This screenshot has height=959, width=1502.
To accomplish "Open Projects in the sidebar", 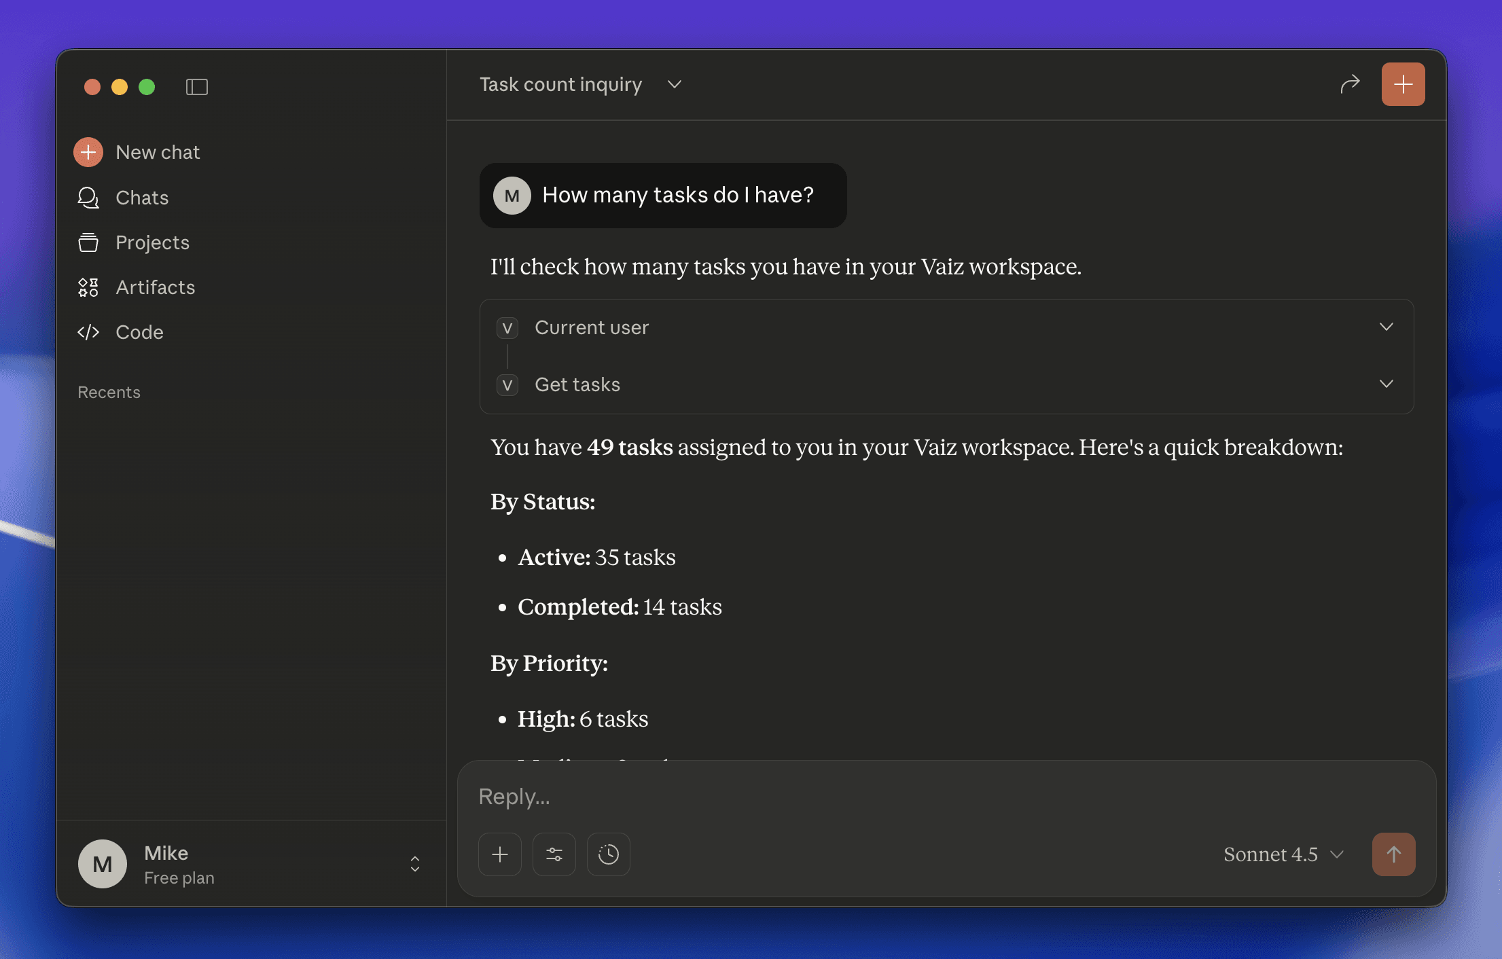I will [152, 242].
